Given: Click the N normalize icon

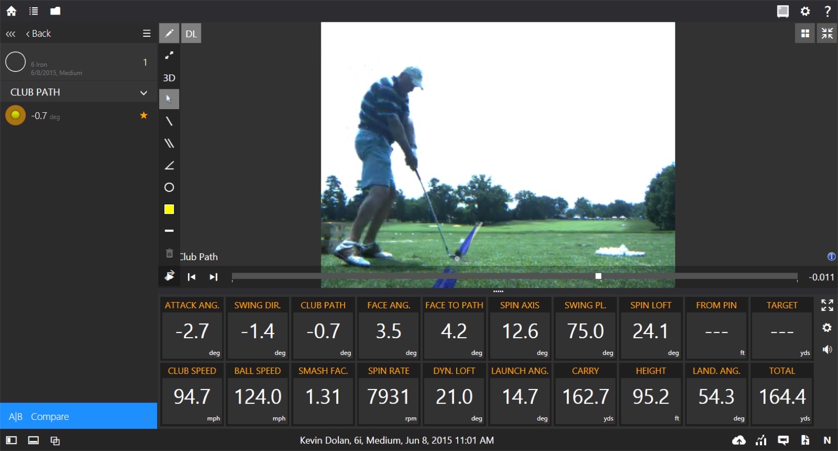Looking at the screenshot, I should 827,441.
